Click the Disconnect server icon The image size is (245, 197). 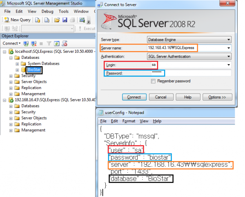33,43
